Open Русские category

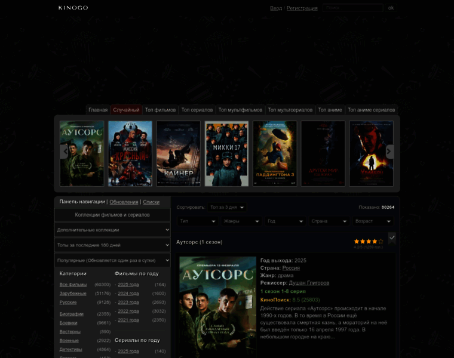click(68, 302)
